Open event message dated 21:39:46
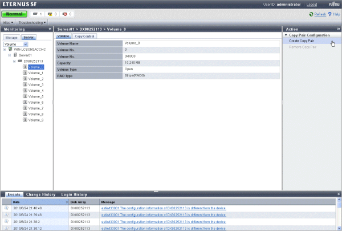 point(164,215)
